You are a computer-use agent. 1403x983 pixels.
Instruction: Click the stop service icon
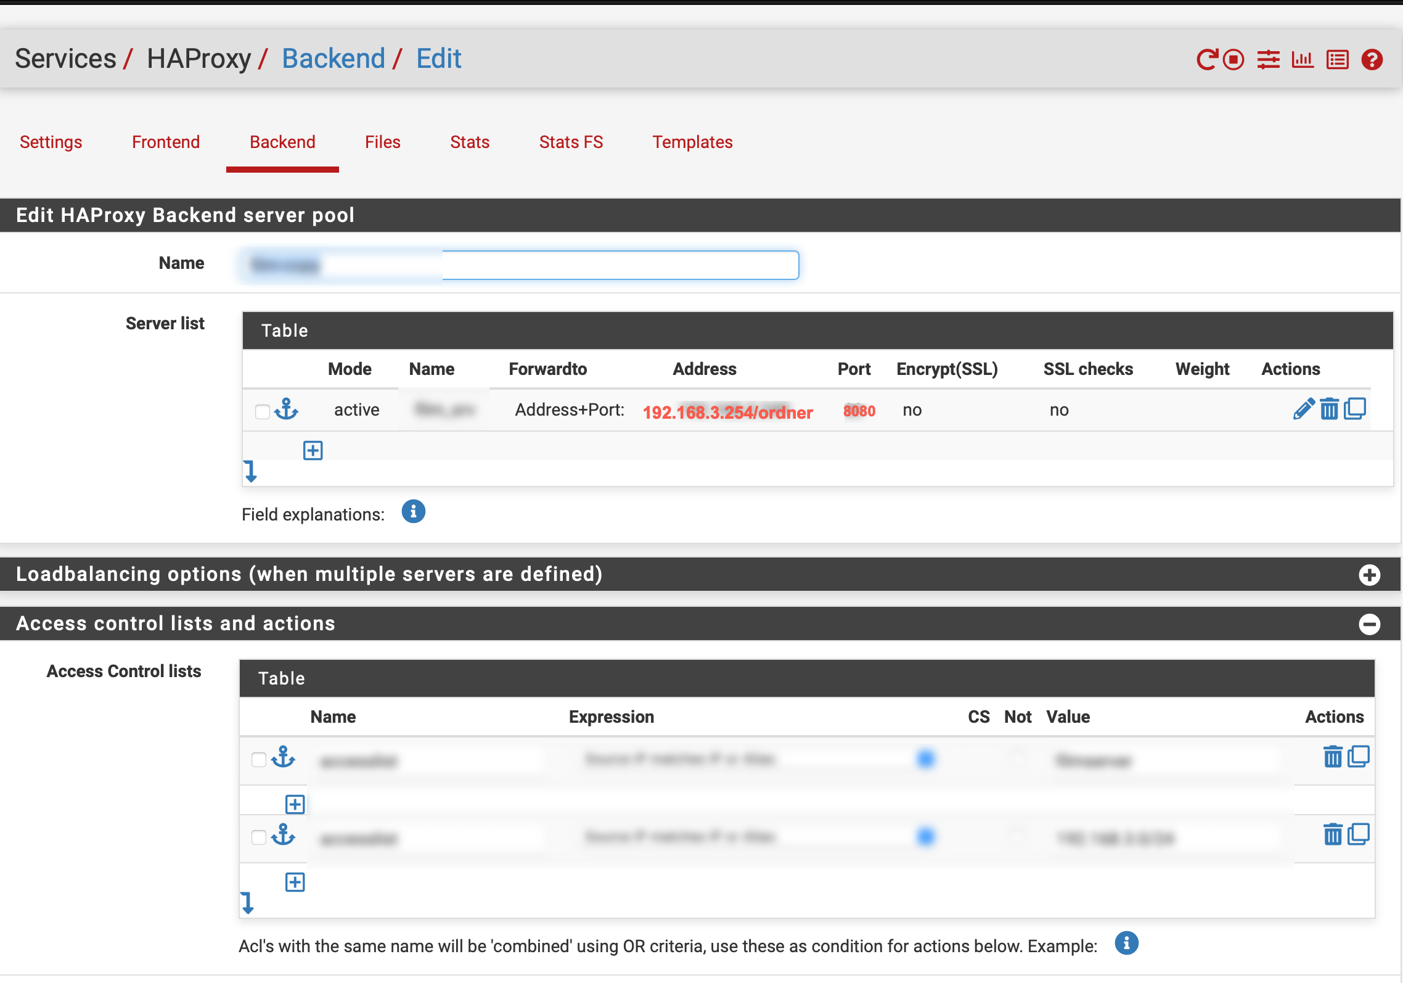click(x=1233, y=60)
